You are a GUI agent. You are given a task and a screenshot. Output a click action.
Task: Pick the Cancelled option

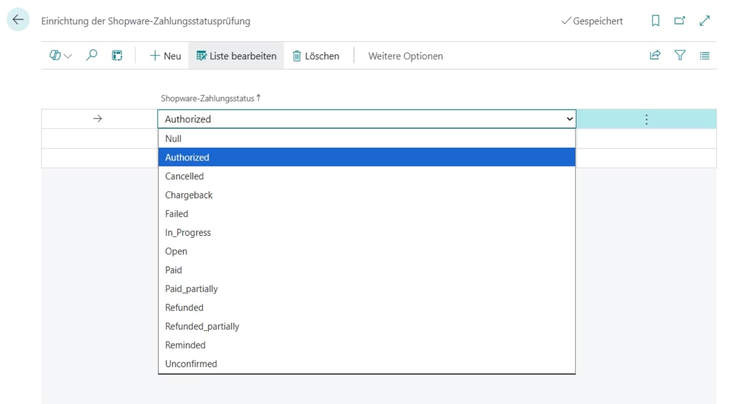[x=367, y=176]
